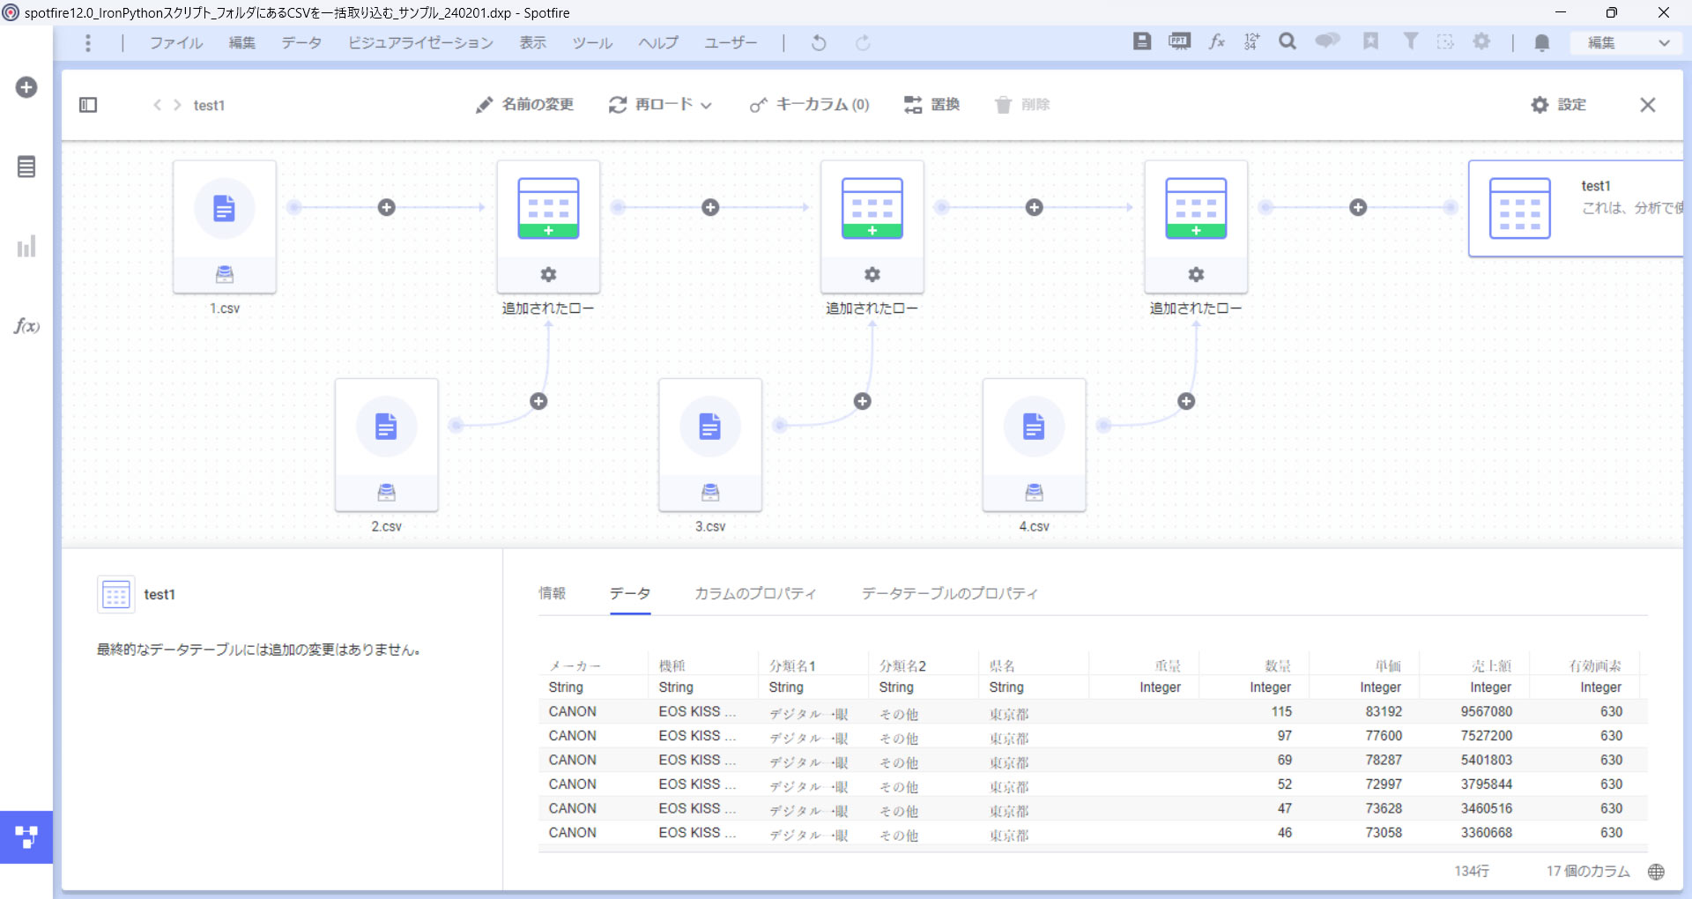Switch to the データテーブルのプロパティ tab

pos(950,593)
